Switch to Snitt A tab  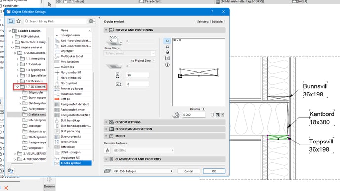pyautogui.click(x=299, y=1)
